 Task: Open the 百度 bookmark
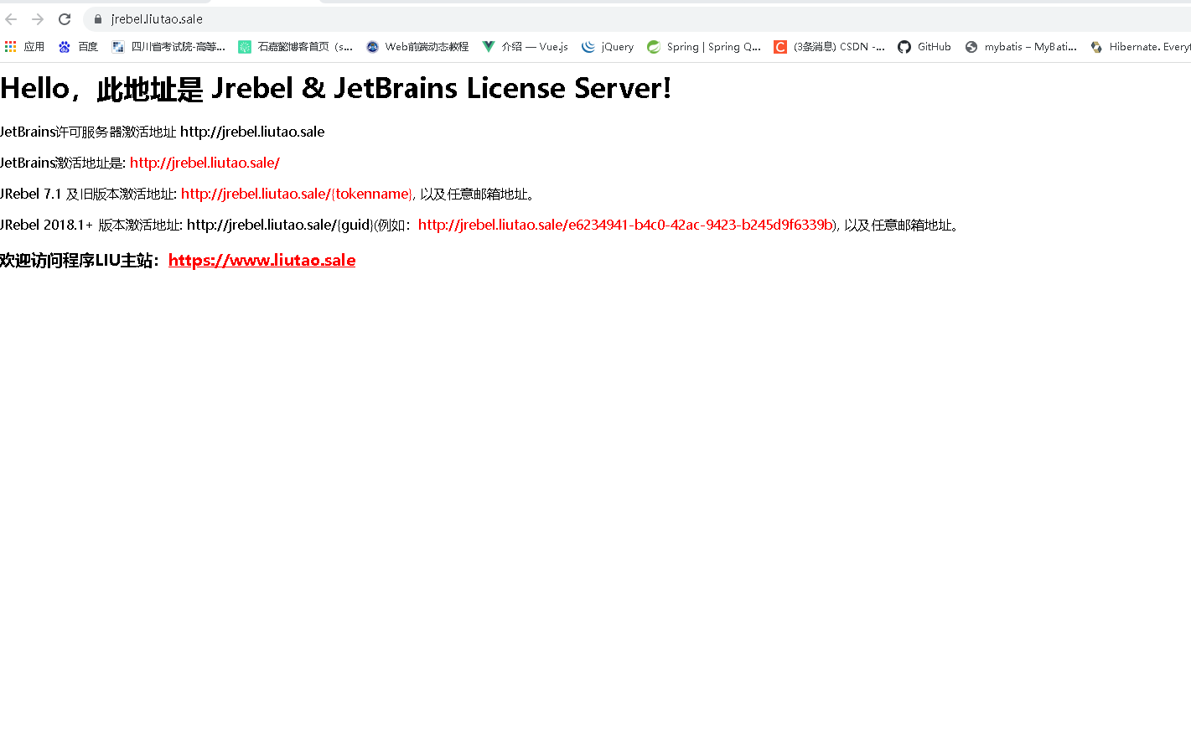[x=78, y=47]
